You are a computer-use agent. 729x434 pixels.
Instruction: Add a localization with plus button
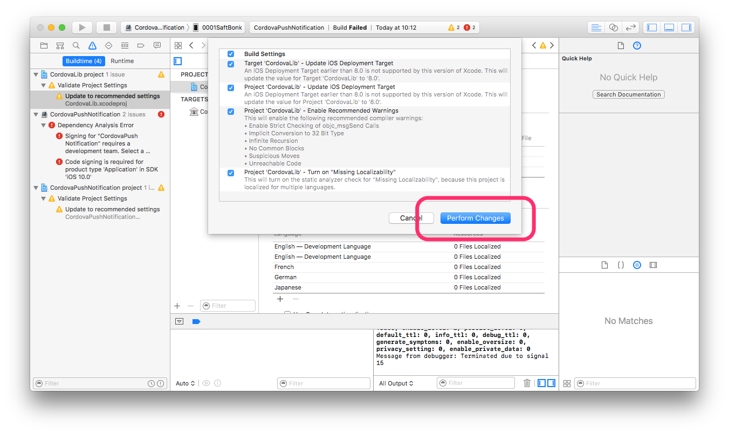[x=280, y=299]
